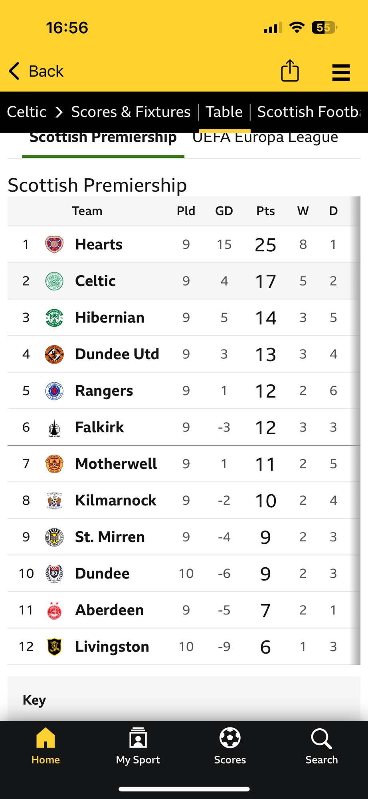Go back using the Back button
Viewport: 368px width, 799px height.
coord(36,71)
